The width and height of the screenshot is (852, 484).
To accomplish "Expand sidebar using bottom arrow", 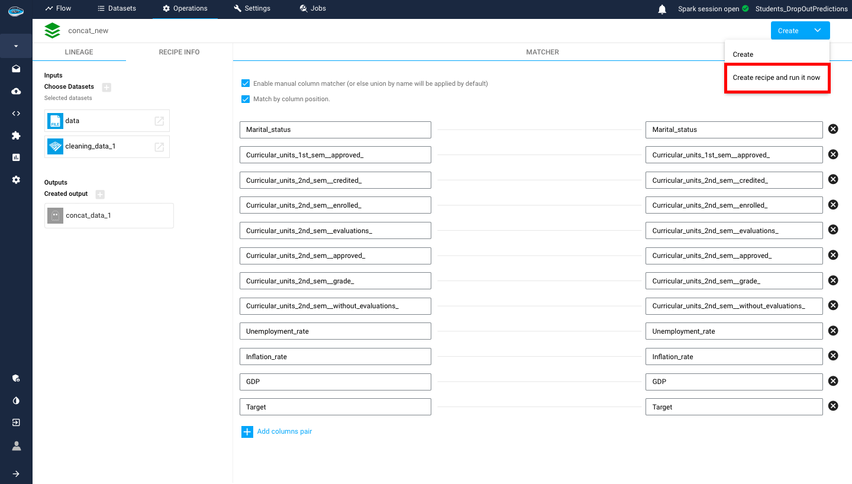I will pos(16,474).
